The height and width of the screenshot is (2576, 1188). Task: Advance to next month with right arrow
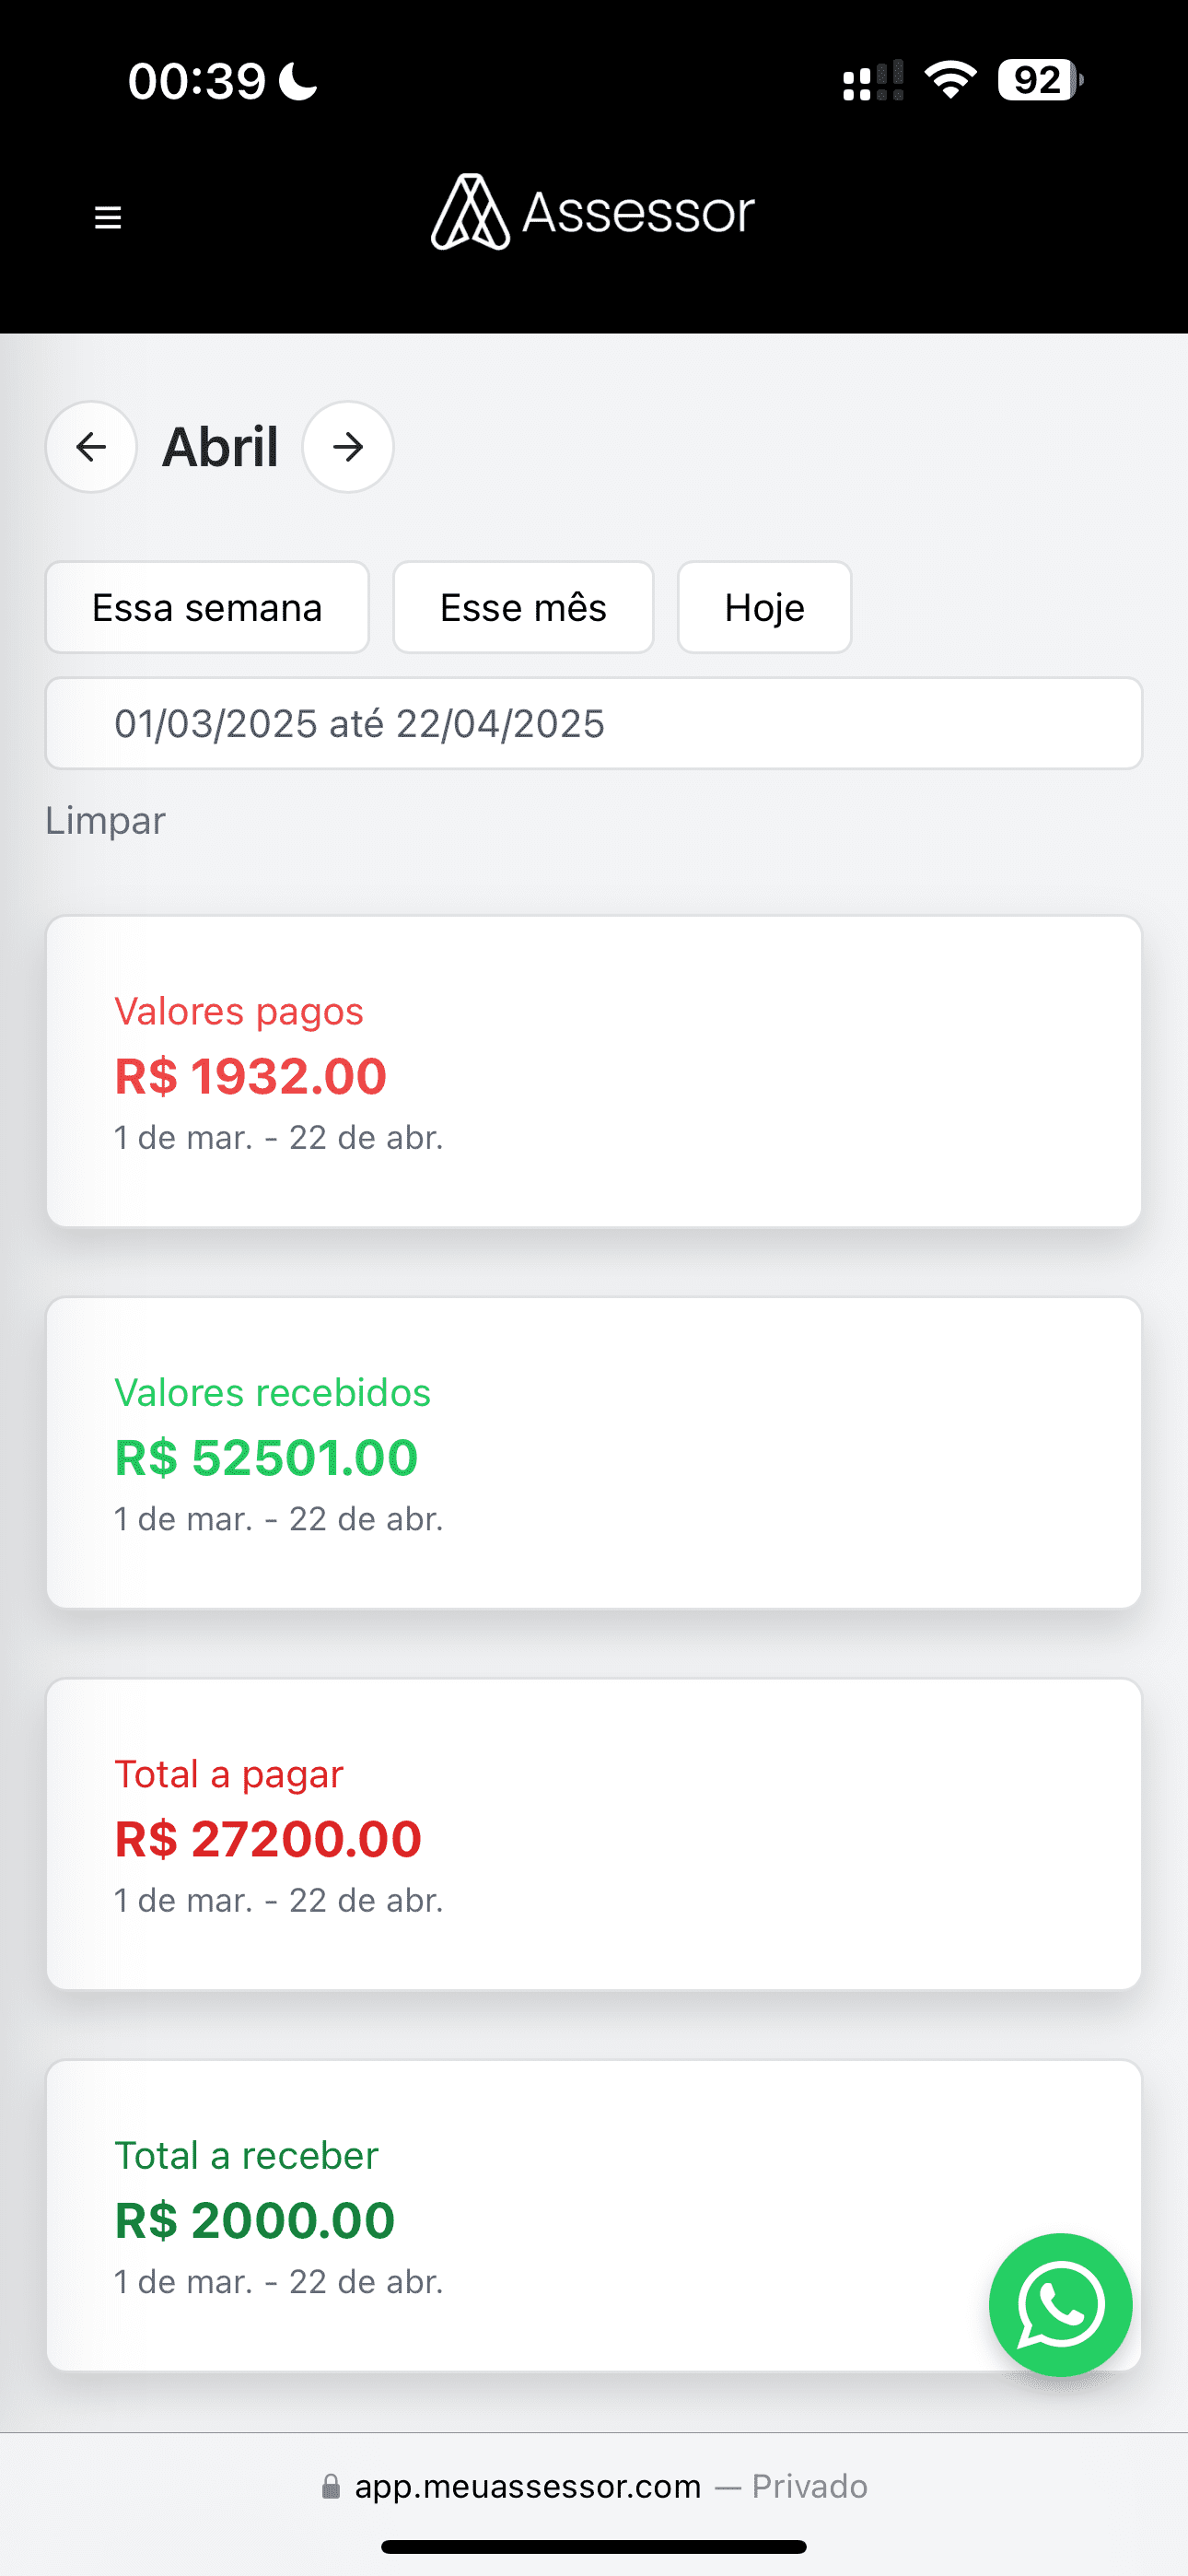348,447
